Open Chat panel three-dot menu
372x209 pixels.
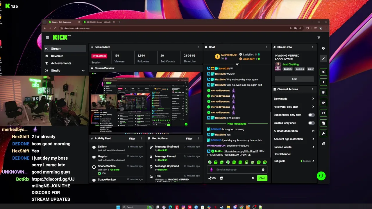(267, 47)
